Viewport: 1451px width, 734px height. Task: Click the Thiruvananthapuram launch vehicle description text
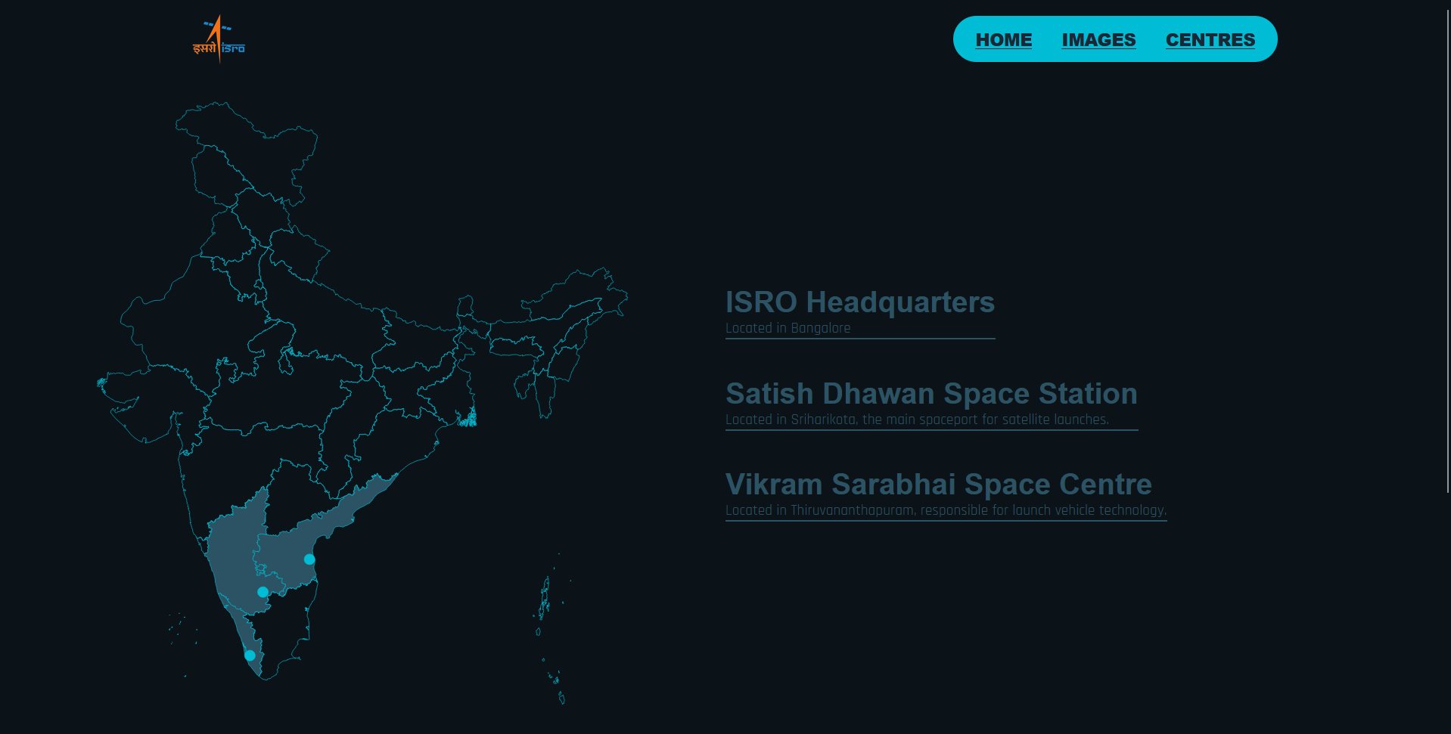coord(946,510)
